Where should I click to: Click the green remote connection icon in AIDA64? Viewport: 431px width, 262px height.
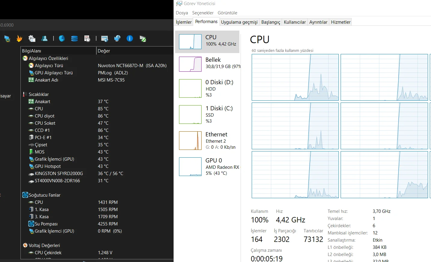tap(143, 39)
